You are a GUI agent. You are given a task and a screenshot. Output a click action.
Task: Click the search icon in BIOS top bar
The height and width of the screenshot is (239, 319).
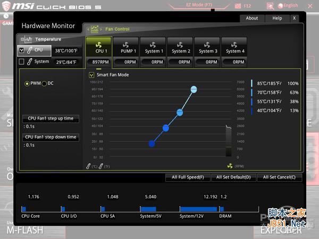click(270, 6)
